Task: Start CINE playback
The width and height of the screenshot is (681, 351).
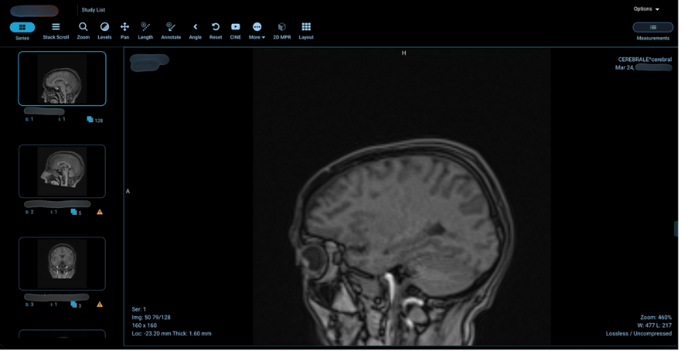Action: point(235,31)
